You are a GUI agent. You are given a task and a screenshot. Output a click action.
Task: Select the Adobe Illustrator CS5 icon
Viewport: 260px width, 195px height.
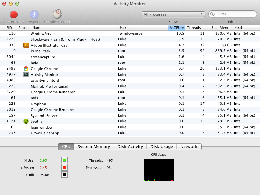click(x=26, y=45)
